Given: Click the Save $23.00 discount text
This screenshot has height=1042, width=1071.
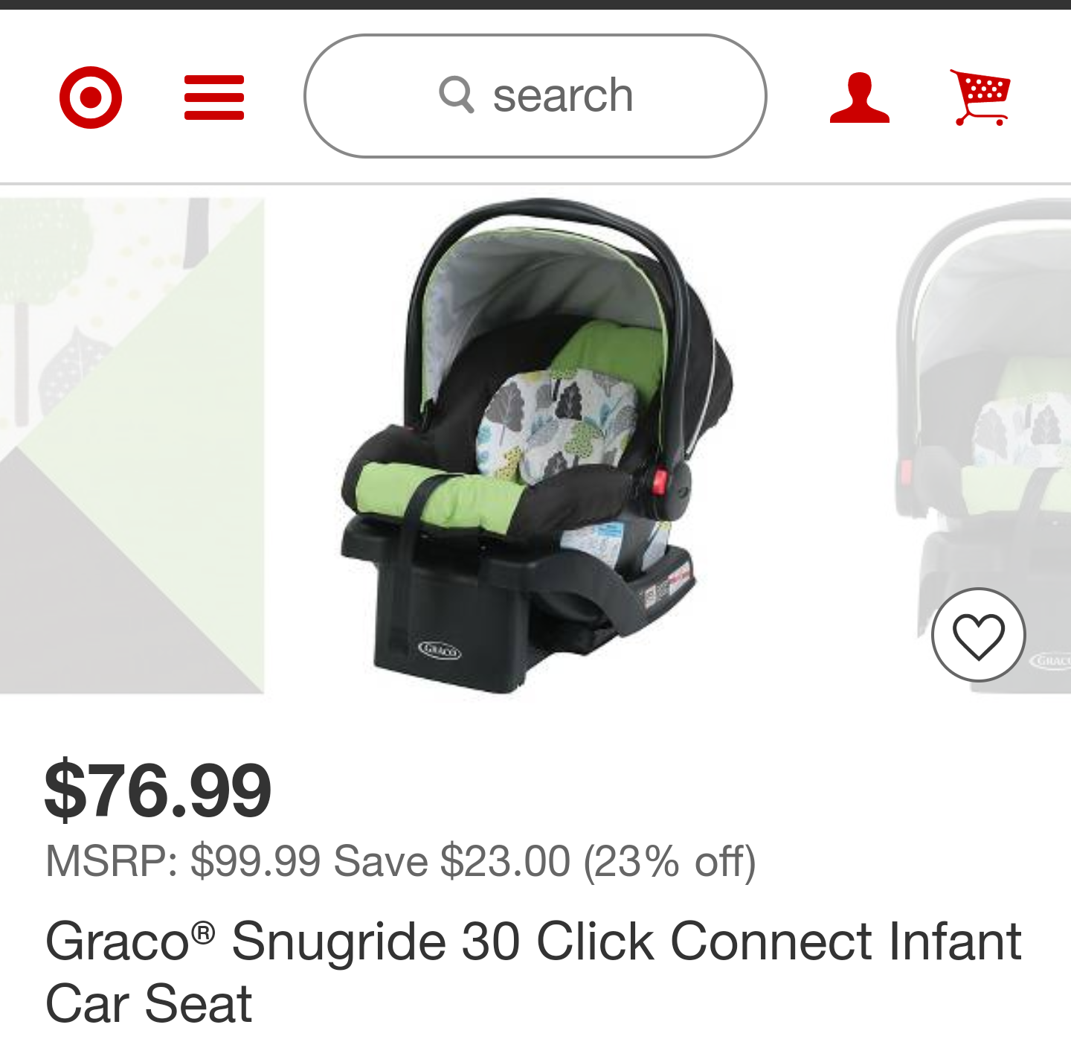Looking at the screenshot, I should pyautogui.click(x=451, y=861).
